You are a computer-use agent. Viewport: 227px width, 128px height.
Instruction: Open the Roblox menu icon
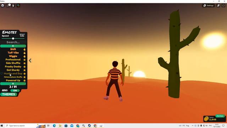(2, 6)
